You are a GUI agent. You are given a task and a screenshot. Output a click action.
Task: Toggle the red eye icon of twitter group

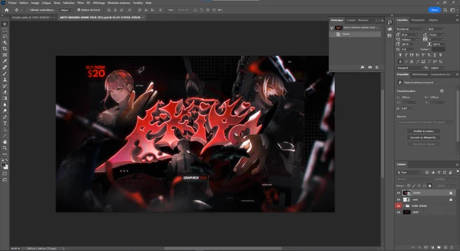tap(398, 206)
